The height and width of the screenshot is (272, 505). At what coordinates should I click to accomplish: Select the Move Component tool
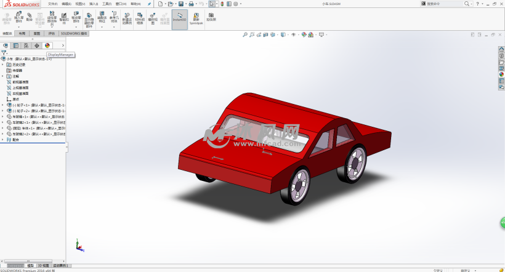click(x=76, y=17)
